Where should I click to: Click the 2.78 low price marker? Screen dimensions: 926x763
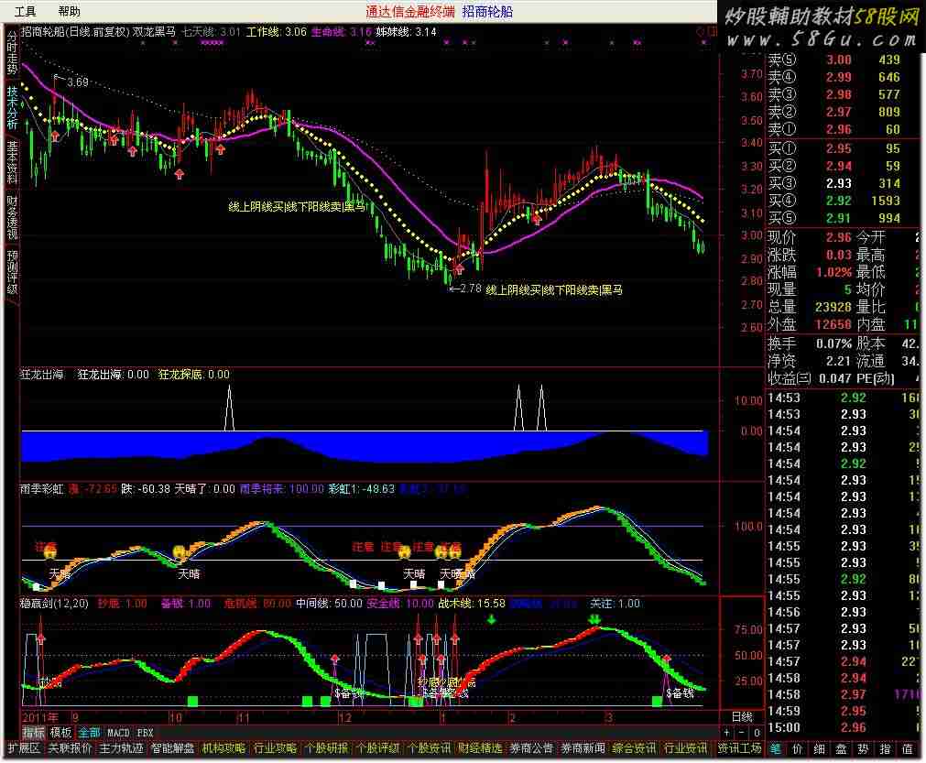471,289
